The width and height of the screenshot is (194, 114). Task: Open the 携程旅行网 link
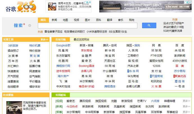pos(63,66)
